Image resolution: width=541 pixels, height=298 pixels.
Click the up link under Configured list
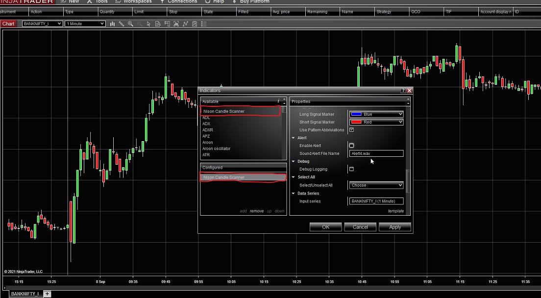point(269,211)
